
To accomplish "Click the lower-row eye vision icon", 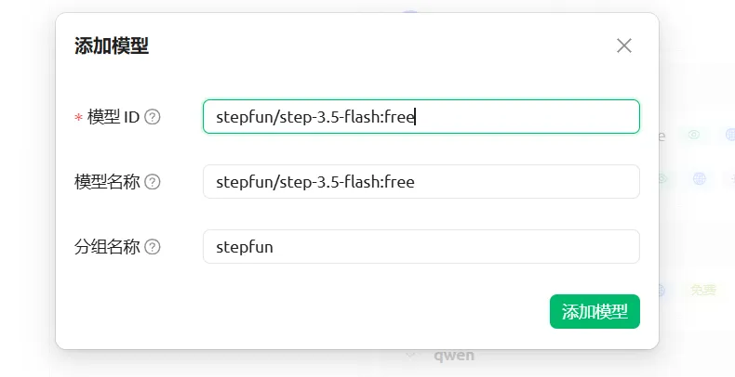I will (662, 178).
